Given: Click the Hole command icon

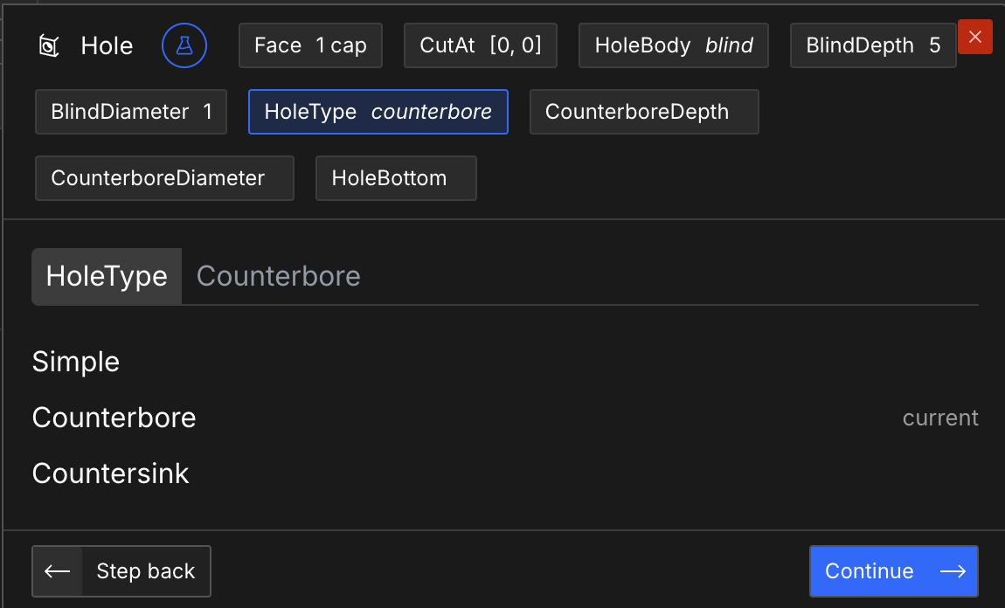Looking at the screenshot, I should 49,45.
